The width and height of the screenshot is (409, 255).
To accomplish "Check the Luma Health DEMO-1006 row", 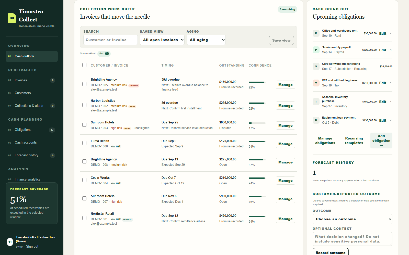I will point(84,143).
